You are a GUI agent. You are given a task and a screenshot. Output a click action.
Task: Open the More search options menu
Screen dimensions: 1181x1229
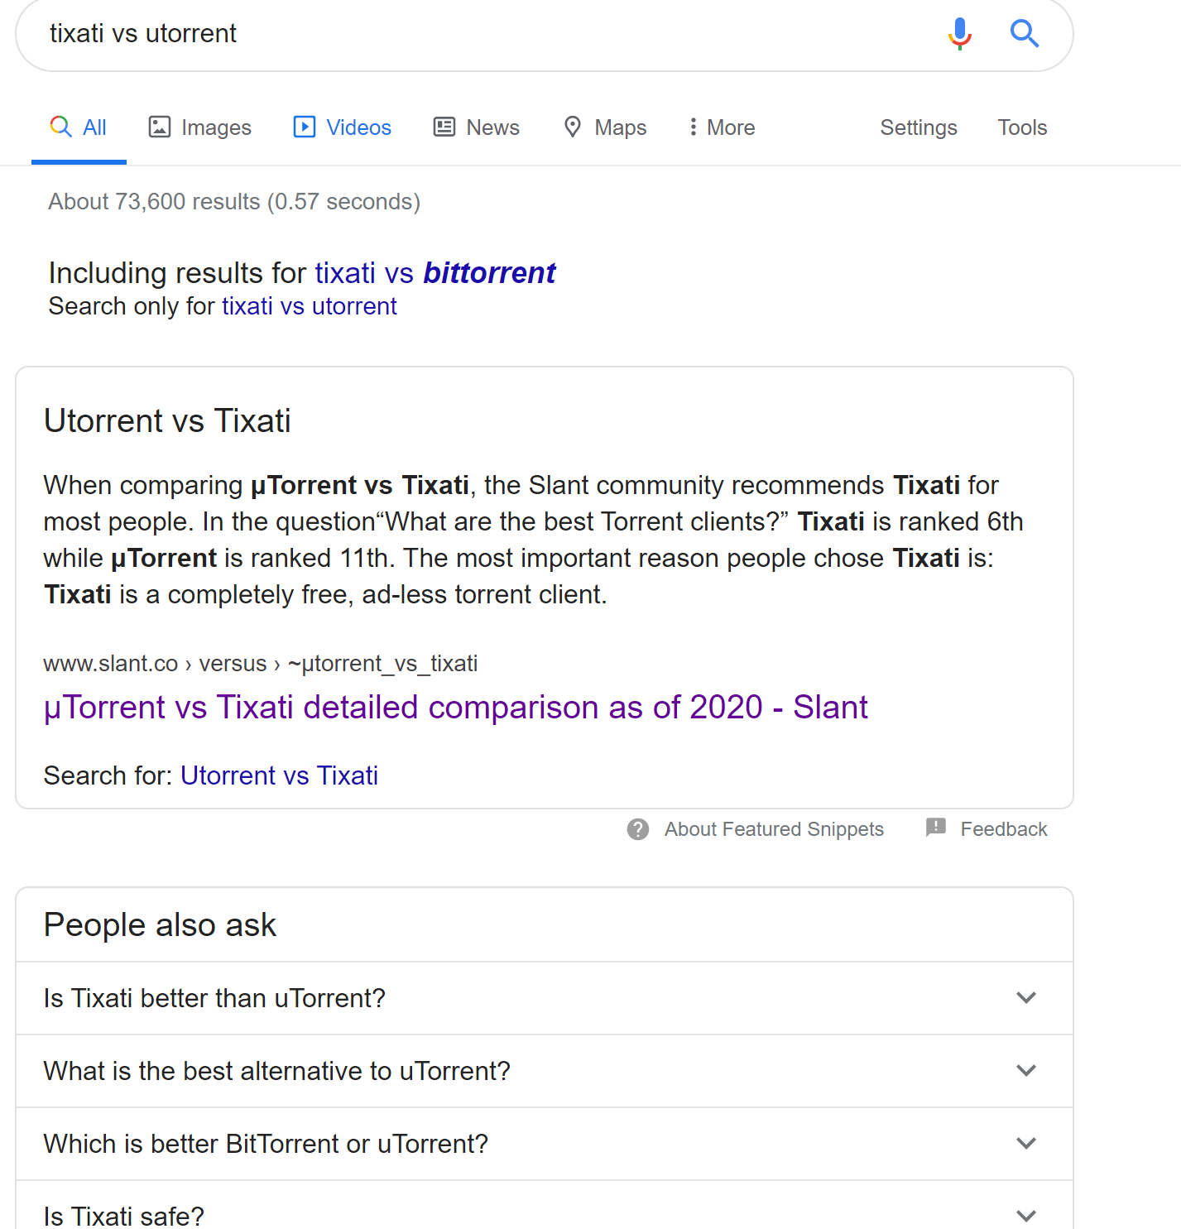(x=722, y=127)
